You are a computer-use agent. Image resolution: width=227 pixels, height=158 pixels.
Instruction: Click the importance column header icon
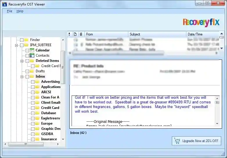click(x=69, y=34)
